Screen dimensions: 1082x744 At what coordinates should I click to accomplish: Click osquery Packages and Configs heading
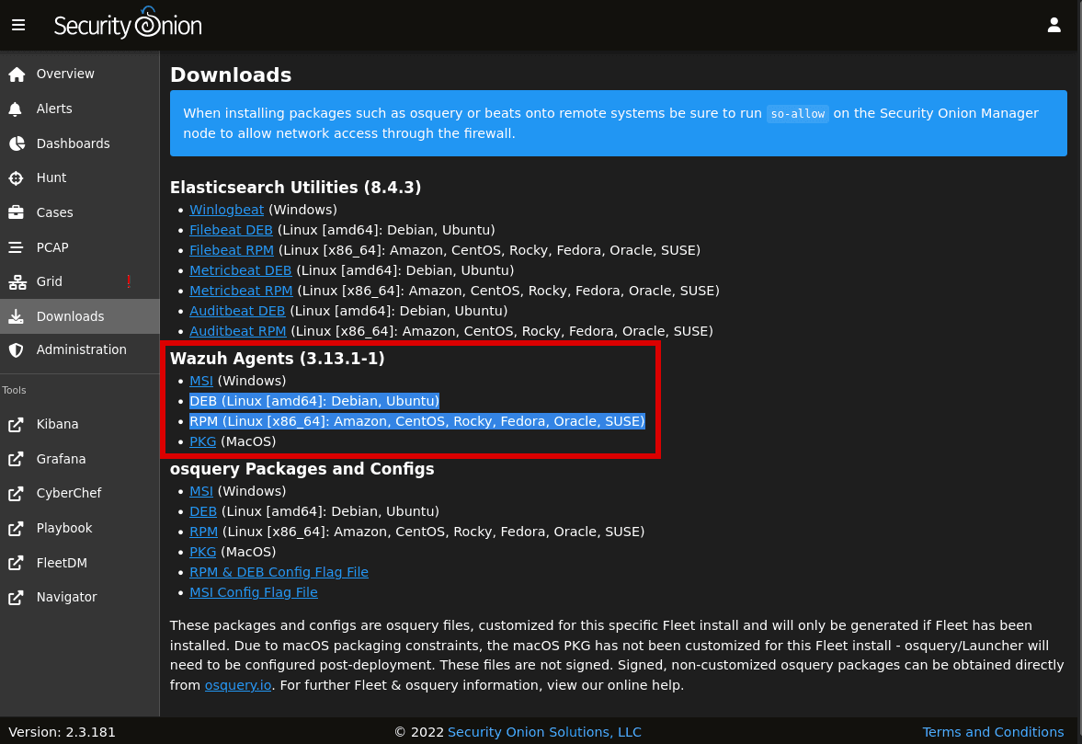[x=302, y=469]
